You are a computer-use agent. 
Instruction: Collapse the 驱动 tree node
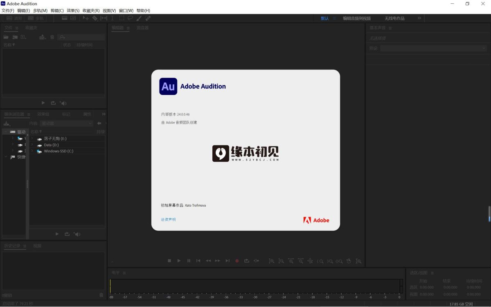pos(5,132)
